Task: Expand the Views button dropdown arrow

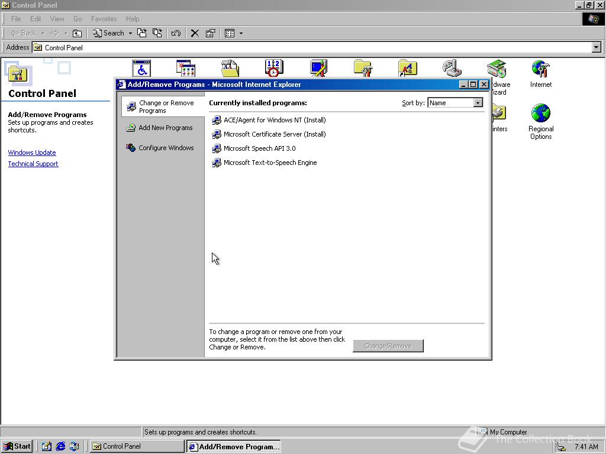Action: (x=241, y=34)
